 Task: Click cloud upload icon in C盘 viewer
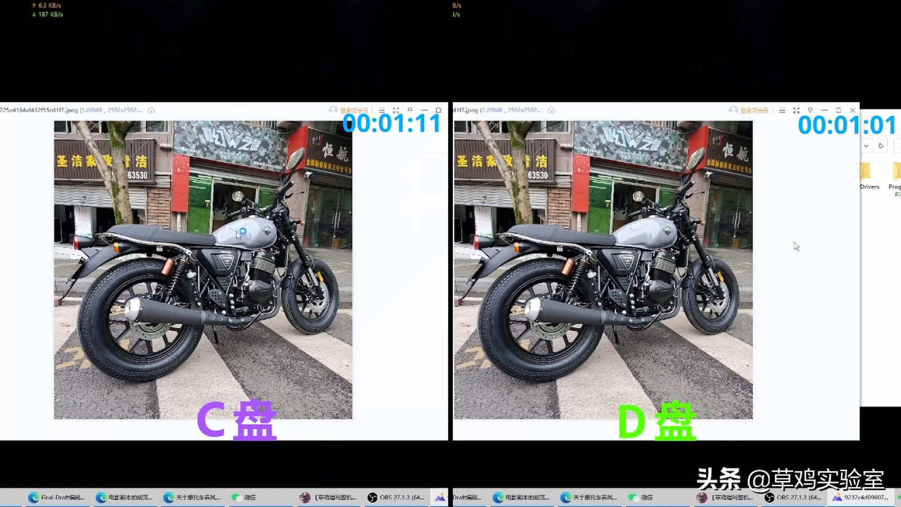click(151, 110)
